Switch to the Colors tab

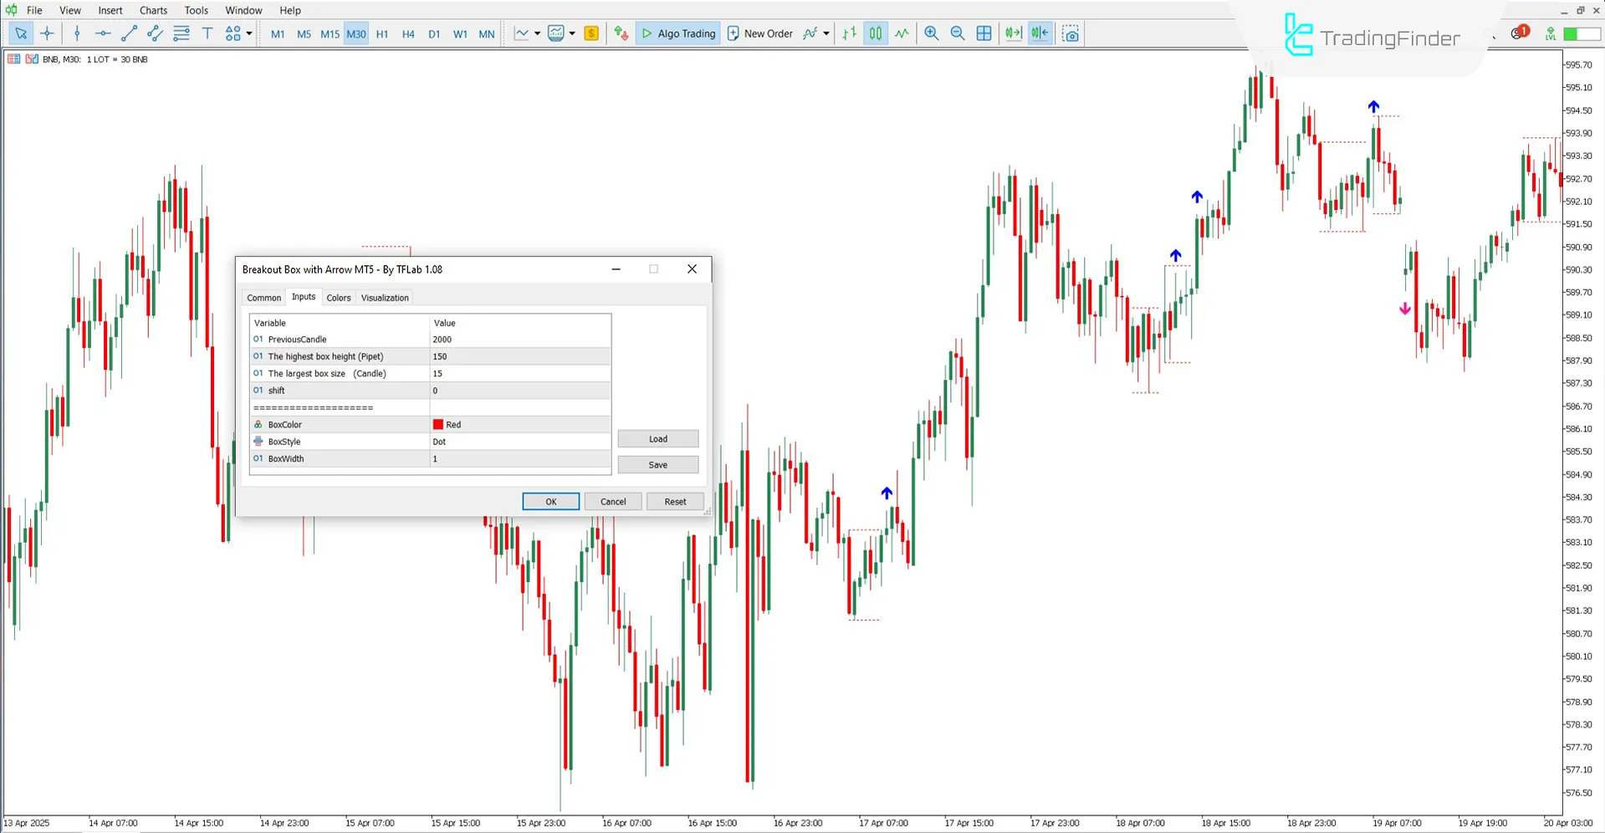(339, 297)
